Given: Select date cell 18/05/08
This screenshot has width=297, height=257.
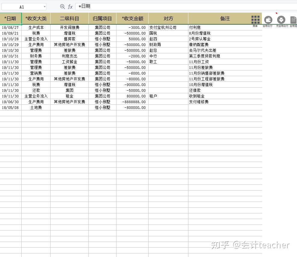Looking at the screenshot, I should pyautogui.click(x=11, y=107).
